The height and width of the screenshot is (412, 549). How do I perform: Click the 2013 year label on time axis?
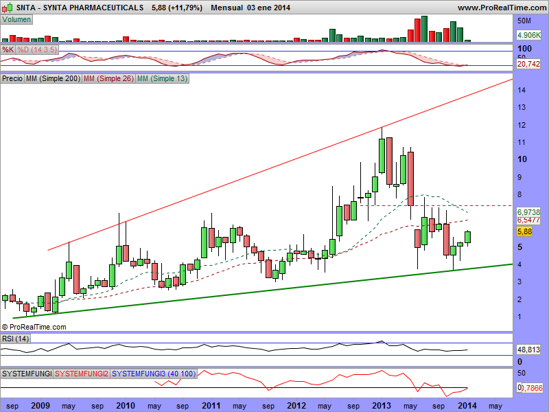click(x=382, y=406)
